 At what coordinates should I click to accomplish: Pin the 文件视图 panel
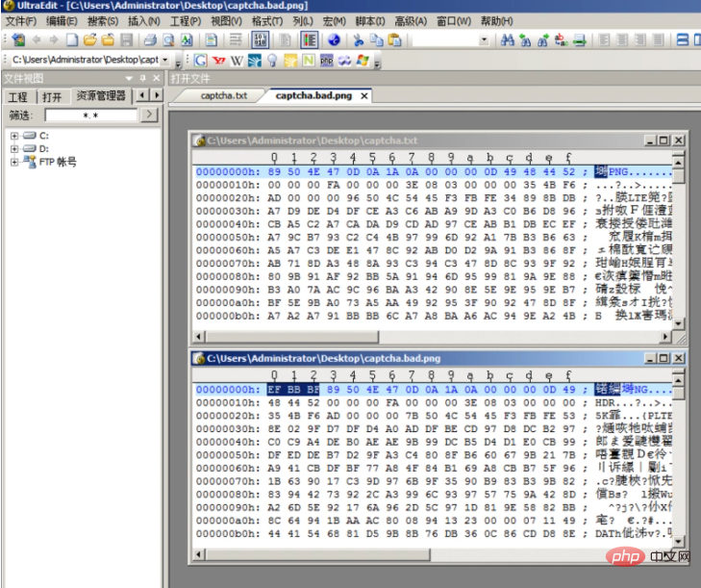(143, 78)
